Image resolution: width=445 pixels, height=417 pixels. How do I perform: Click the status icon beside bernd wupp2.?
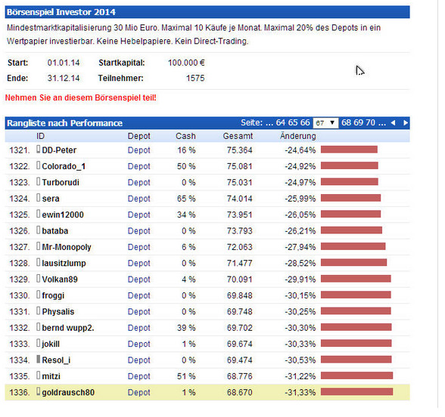pos(39,327)
